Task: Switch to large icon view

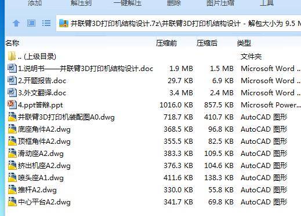Action: coord(31,23)
